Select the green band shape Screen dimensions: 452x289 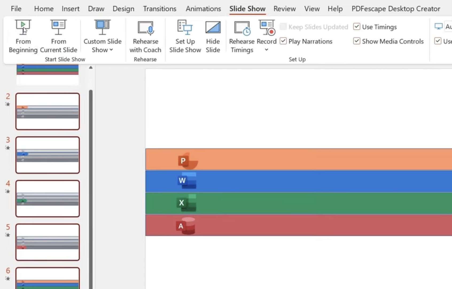tap(299, 203)
